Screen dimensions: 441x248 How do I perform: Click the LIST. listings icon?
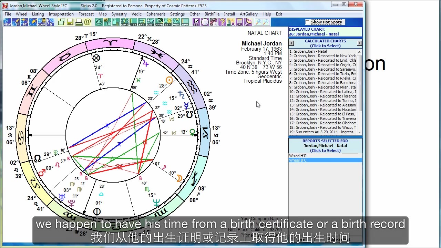pyautogui.click(x=133, y=22)
